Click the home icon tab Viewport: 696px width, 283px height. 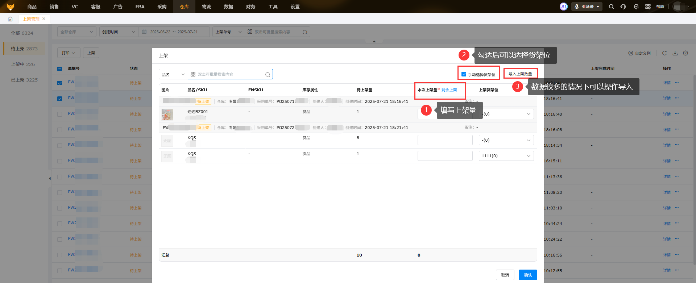point(10,19)
